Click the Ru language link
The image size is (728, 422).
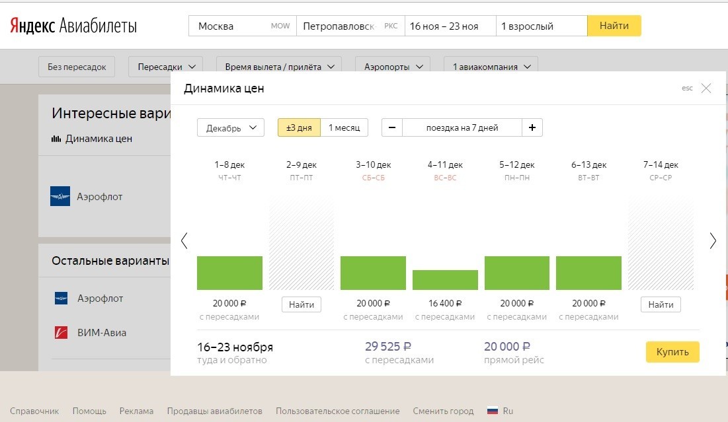point(508,411)
